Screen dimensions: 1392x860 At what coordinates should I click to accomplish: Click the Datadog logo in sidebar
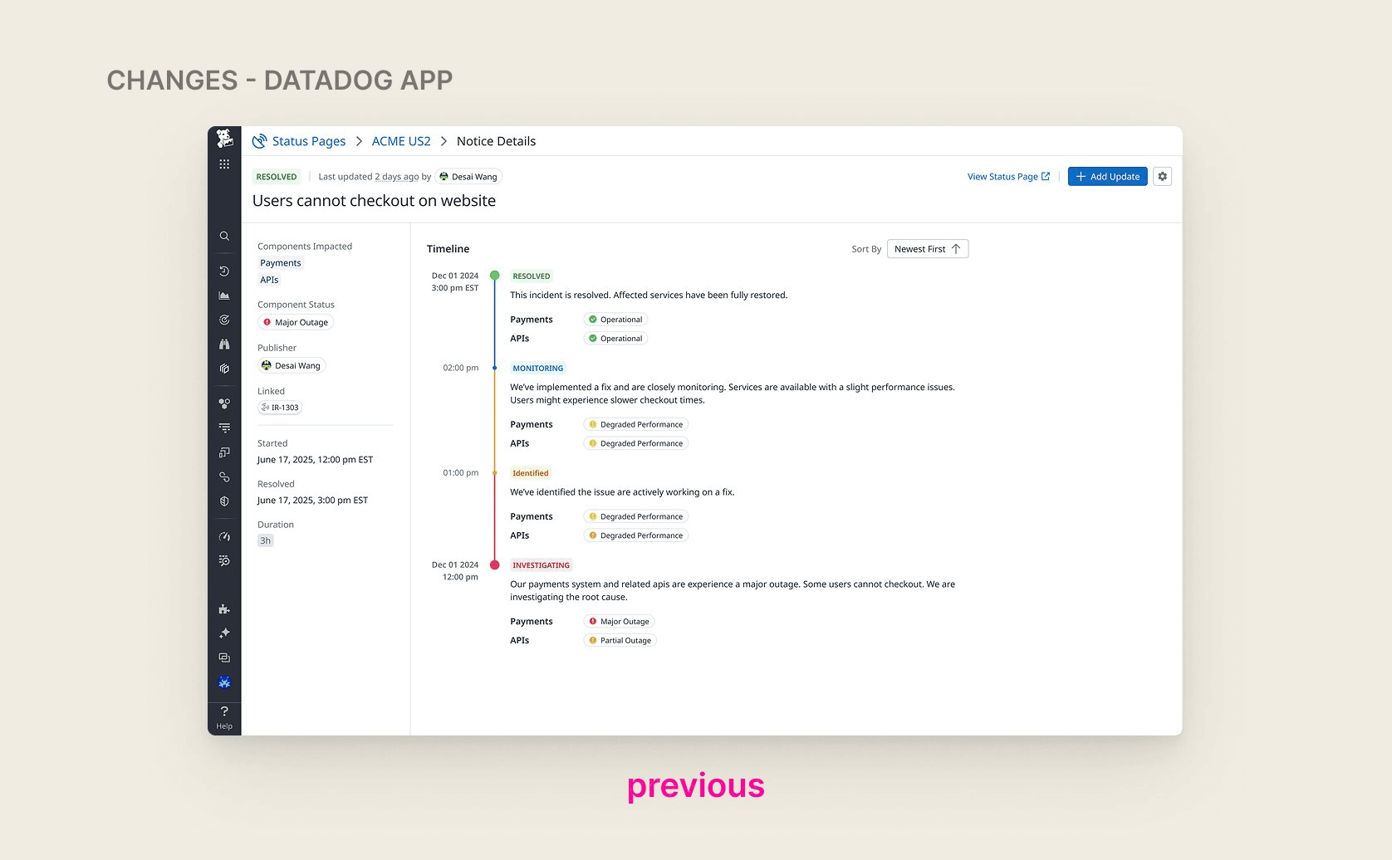[224, 139]
